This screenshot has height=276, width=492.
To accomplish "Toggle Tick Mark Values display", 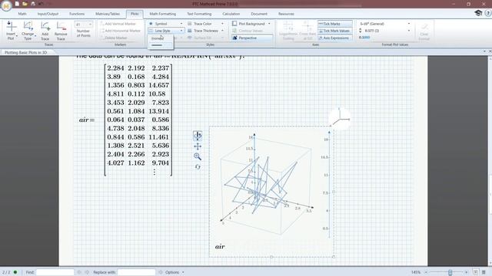I will click(335, 31).
